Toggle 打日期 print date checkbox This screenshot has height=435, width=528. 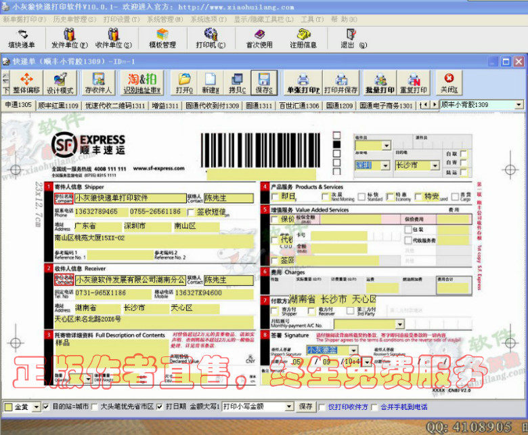pyautogui.click(x=160, y=407)
